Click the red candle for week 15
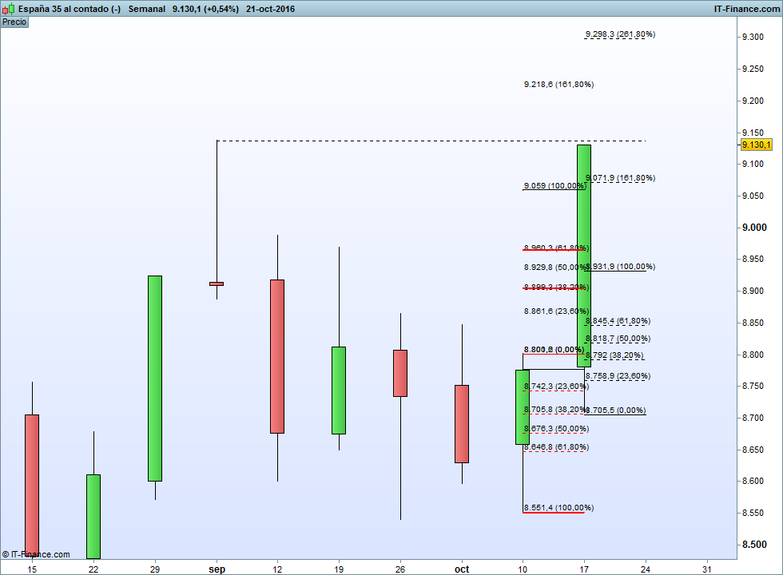Viewport: 783px width, 575px height. tap(32, 485)
